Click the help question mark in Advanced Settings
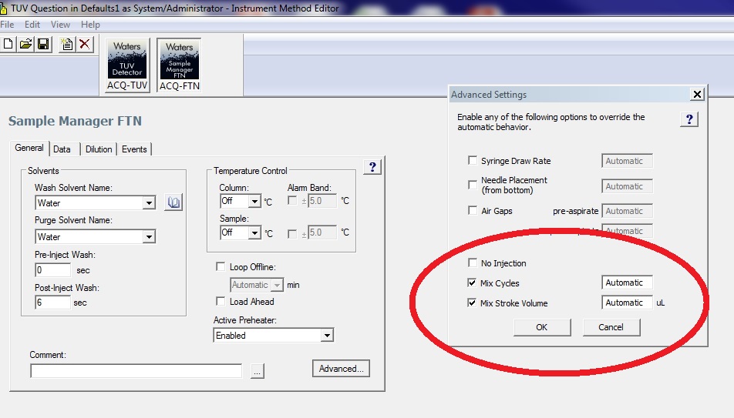This screenshot has height=418, width=734. tap(689, 119)
